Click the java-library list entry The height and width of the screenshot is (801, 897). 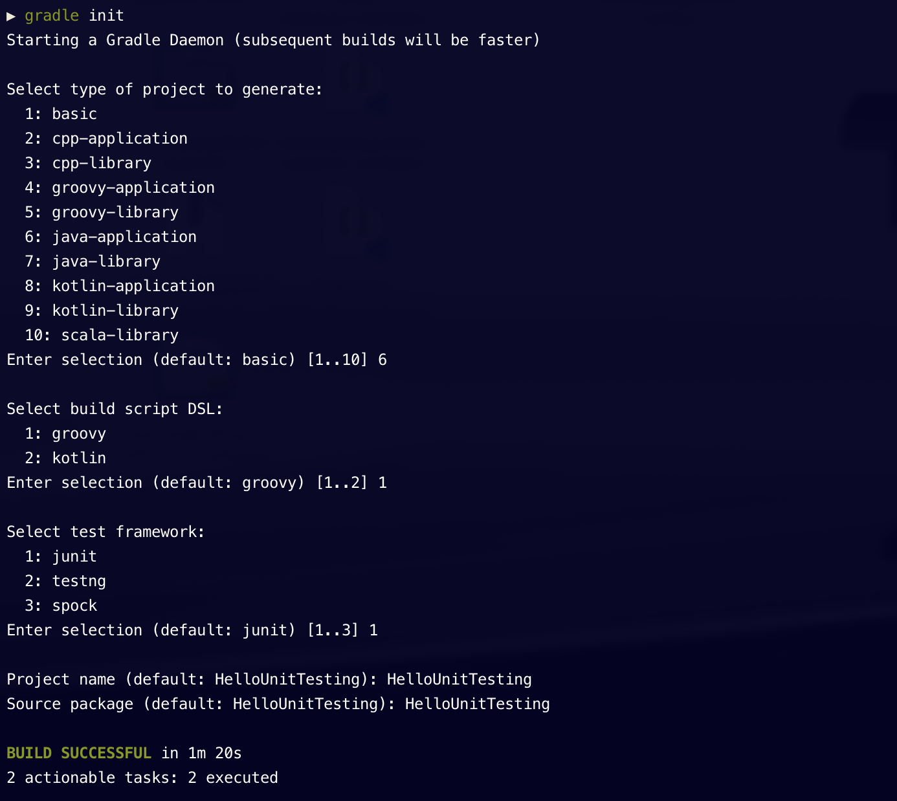pyautogui.click(x=93, y=261)
